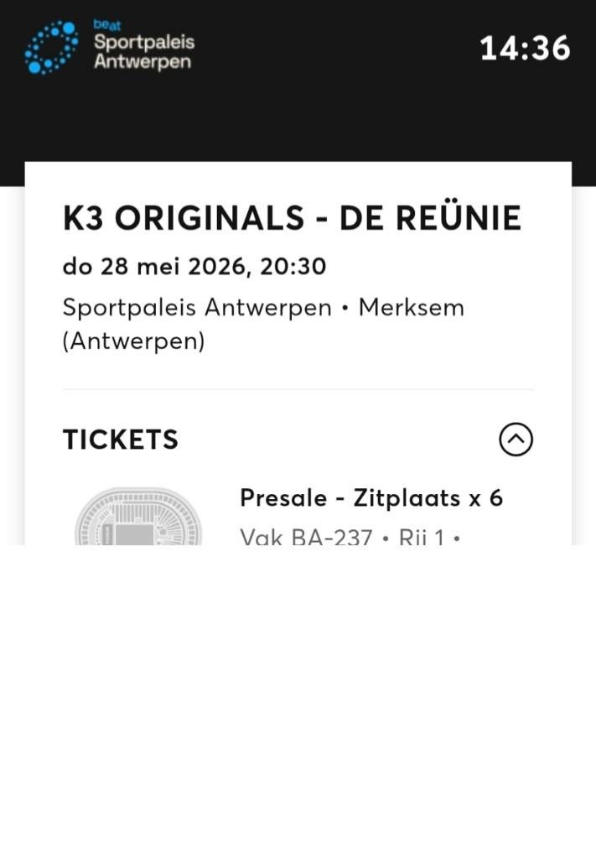Tap the date 'do 28 mei 2026'
The width and height of the screenshot is (596, 859).
click(153, 267)
